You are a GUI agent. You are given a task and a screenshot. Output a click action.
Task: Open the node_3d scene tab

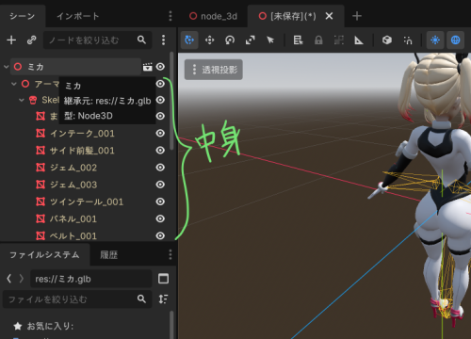213,16
